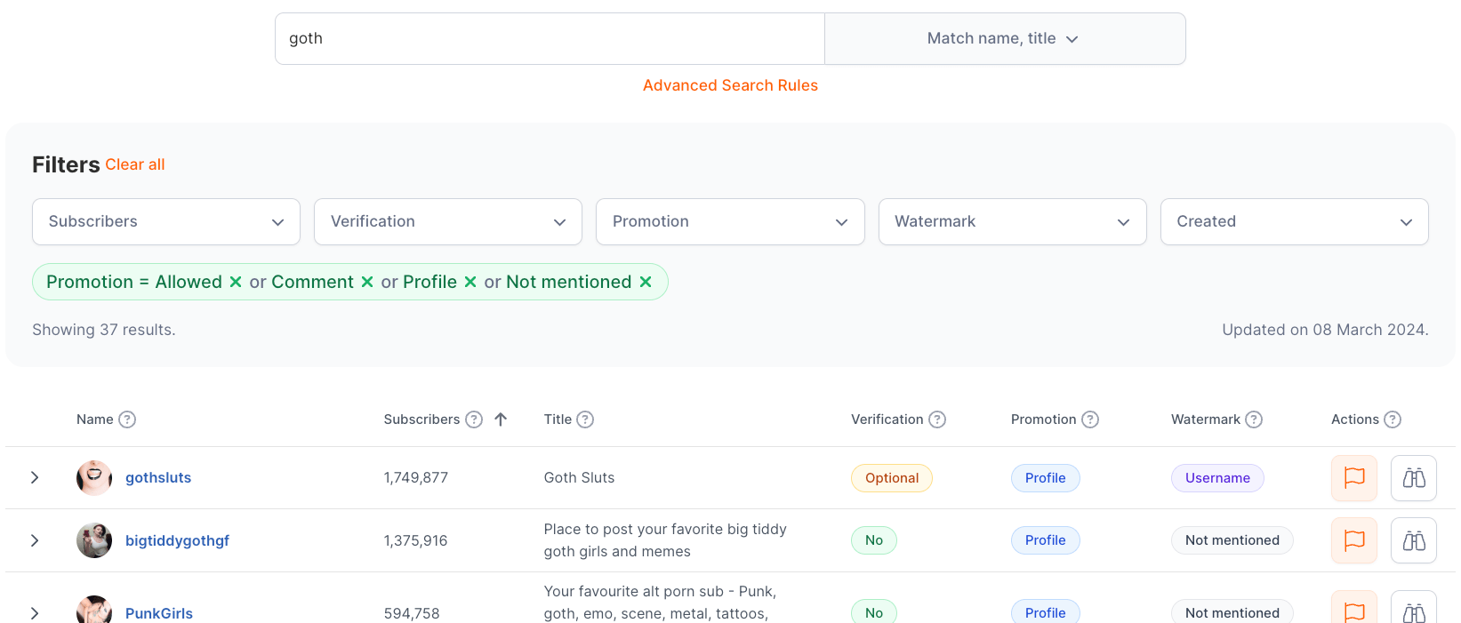Image resolution: width=1461 pixels, height=623 pixels.
Task: Click the help icon beside Watermark column
Action: (1254, 419)
